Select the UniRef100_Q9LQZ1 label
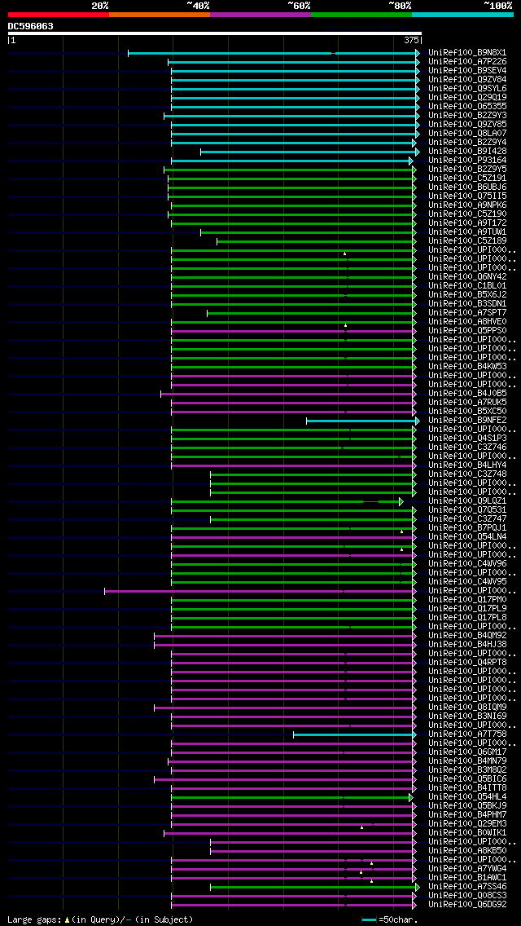 [467, 501]
